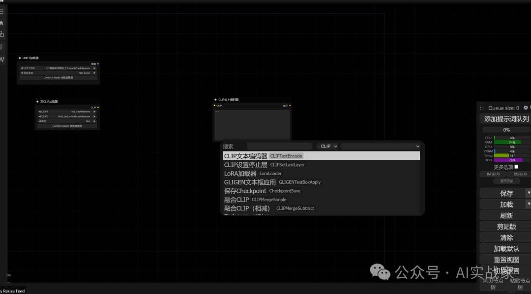Open the UNET名称 model selector

click(58, 68)
